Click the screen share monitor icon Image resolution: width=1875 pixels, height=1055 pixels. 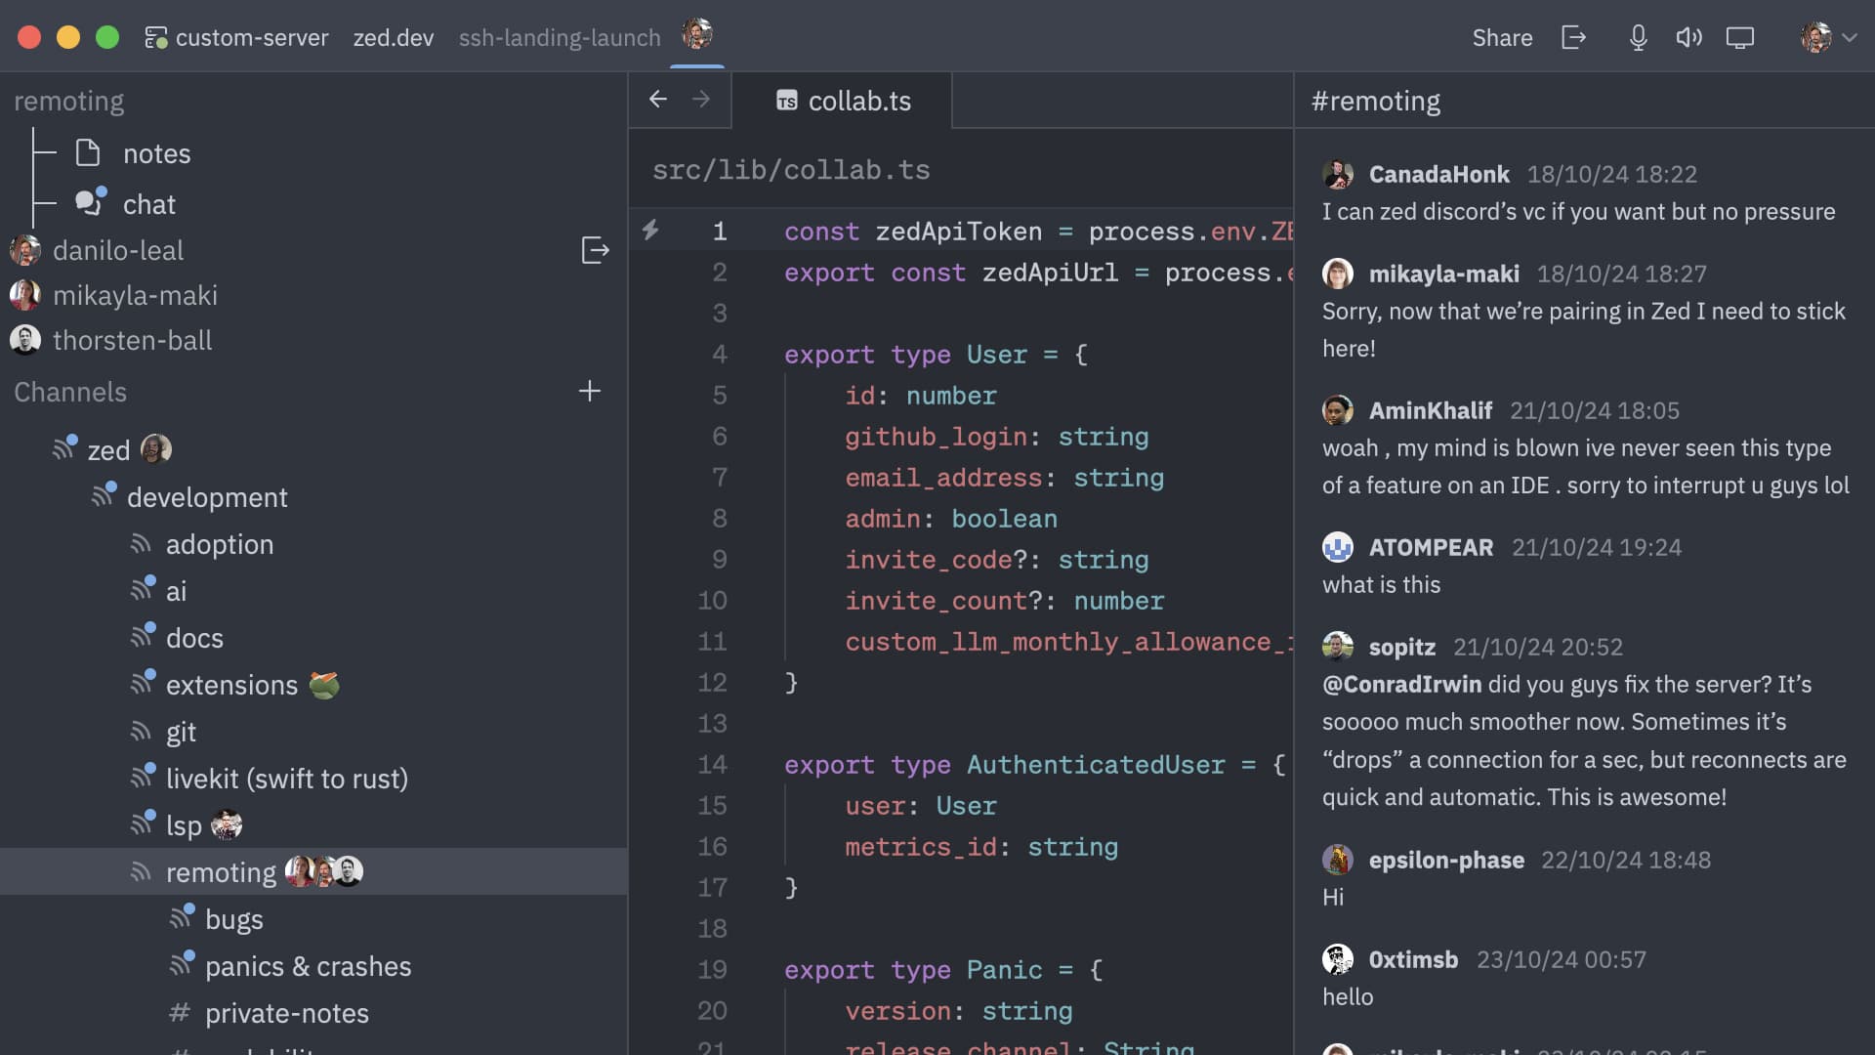1739,37
